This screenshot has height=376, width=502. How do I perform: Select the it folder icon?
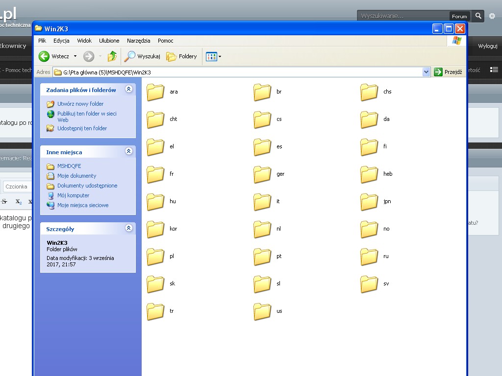(x=262, y=202)
